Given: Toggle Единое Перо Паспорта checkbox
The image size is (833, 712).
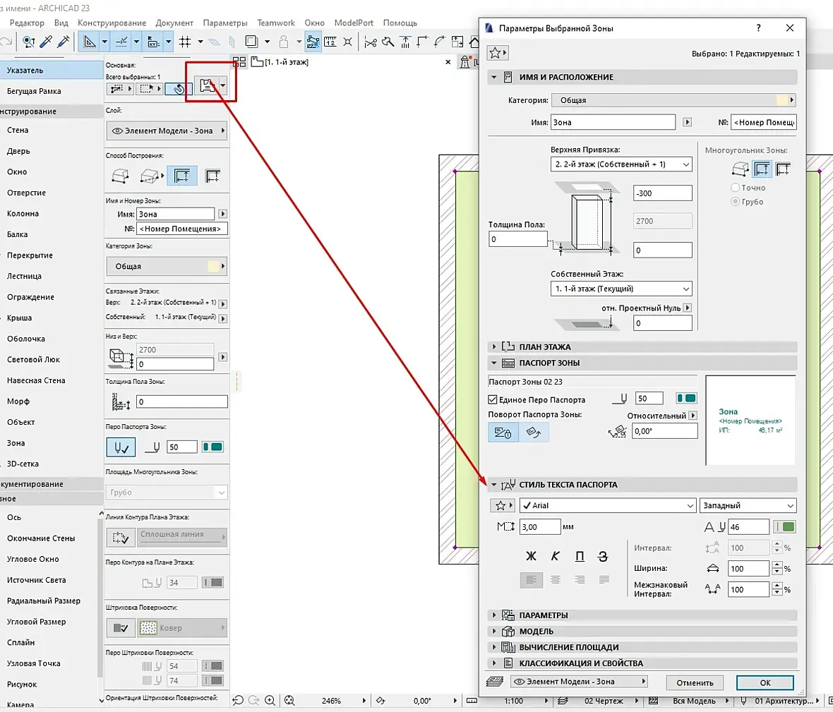Looking at the screenshot, I should point(493,399).
